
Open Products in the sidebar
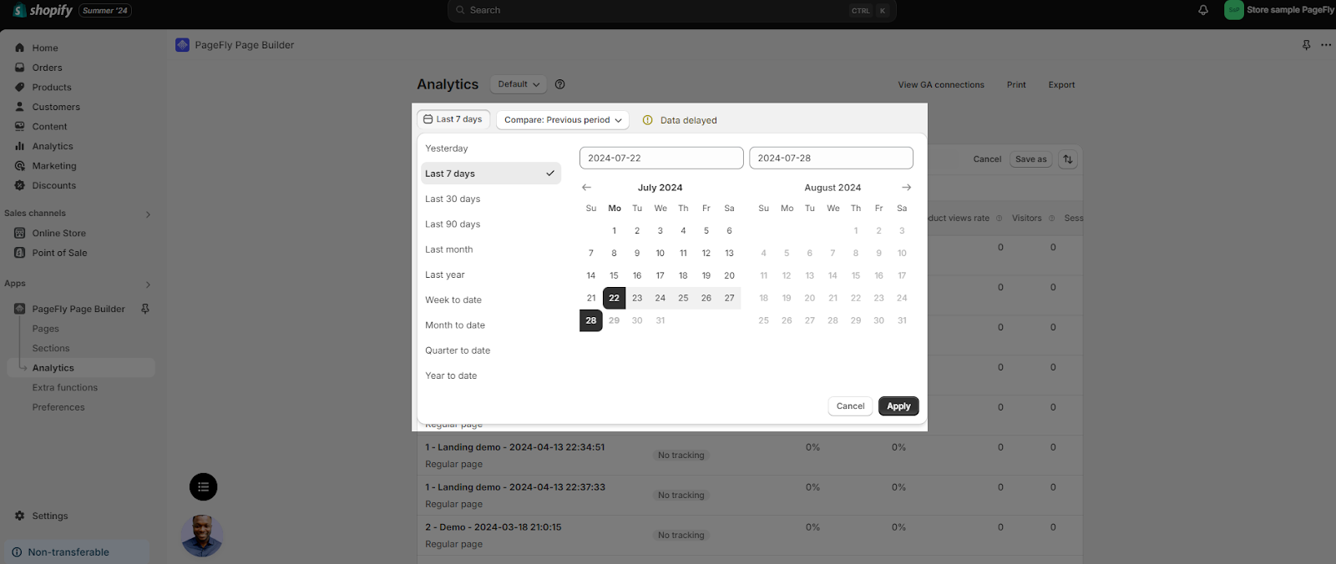[x=52, y=88]
